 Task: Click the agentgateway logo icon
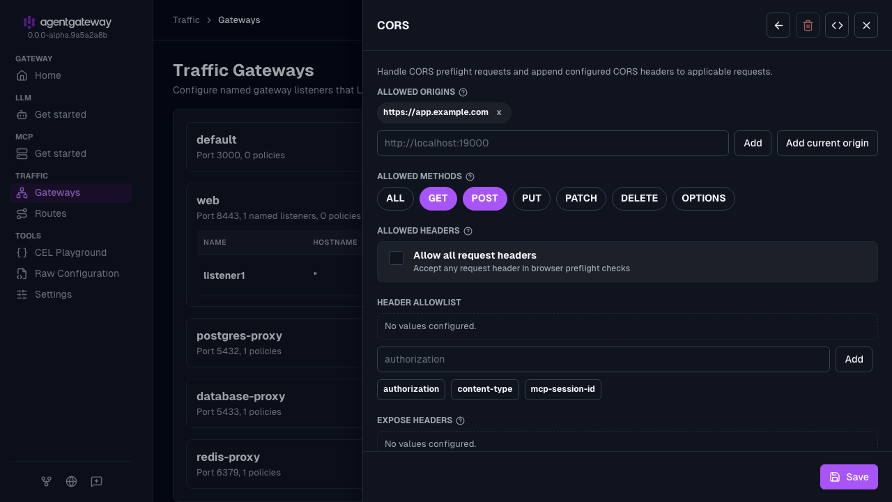tap(29, 22)
